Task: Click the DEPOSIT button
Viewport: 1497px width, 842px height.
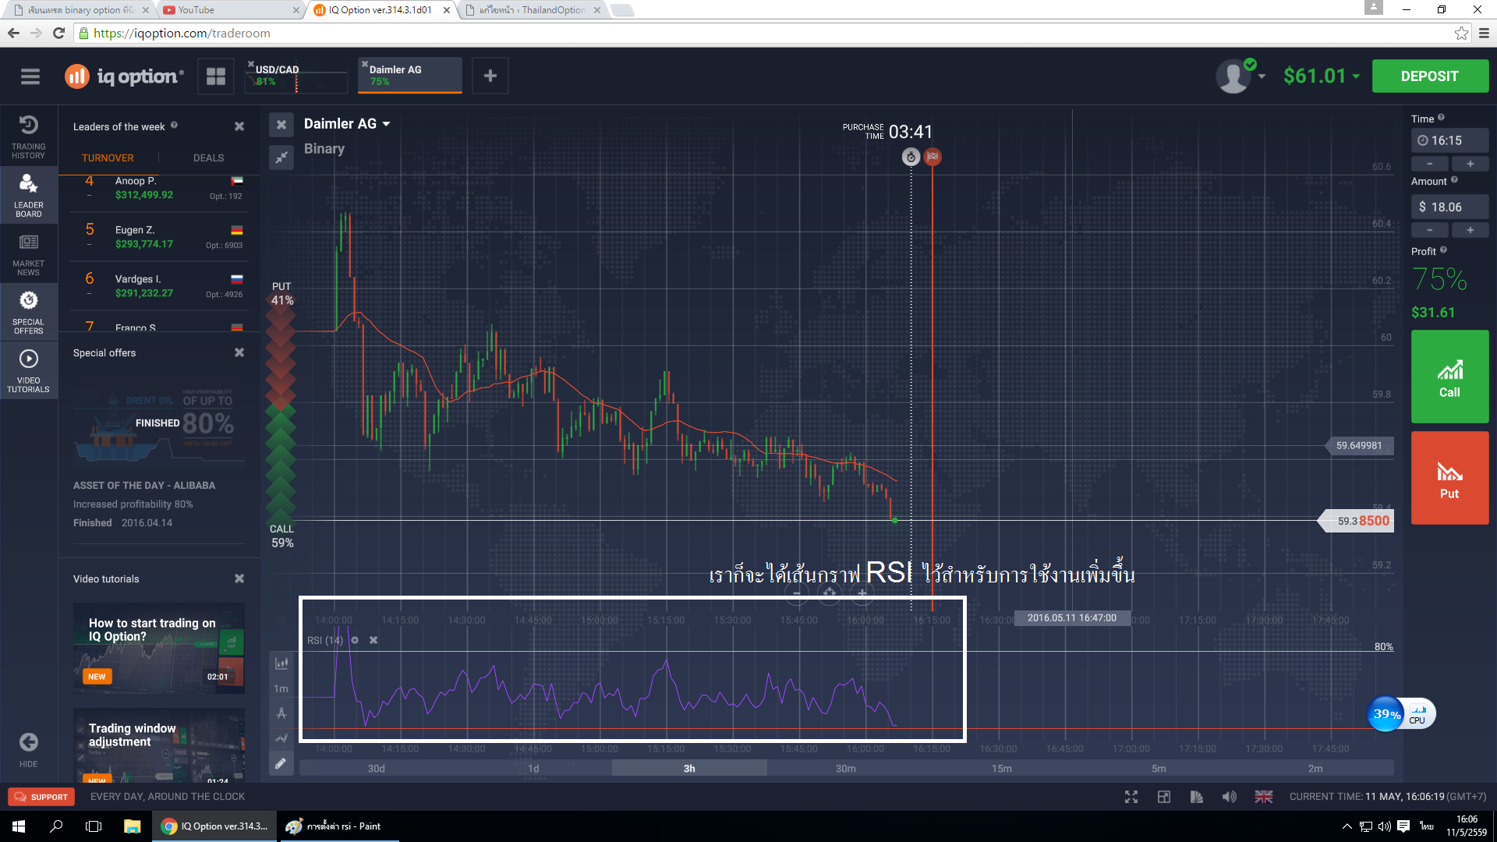Action: (x=1429, y=76)
